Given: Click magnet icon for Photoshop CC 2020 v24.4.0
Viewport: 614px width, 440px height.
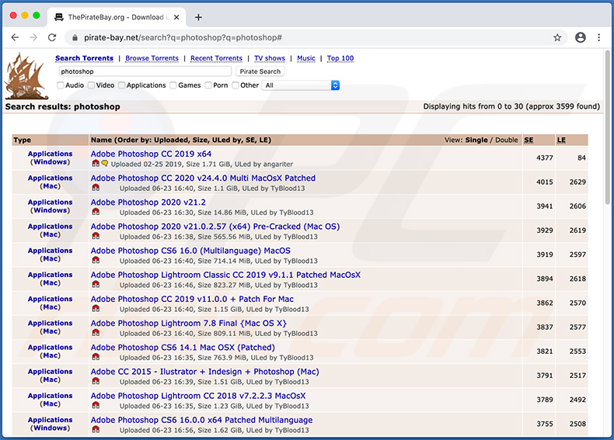Looking at the screenshot, I should (x=96, y=188).
